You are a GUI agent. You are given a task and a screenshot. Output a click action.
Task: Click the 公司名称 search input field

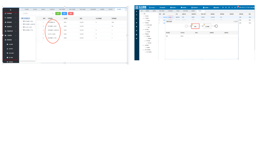tap(35, 13)
